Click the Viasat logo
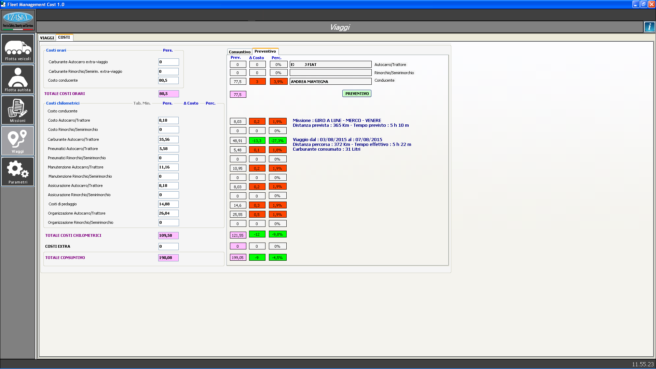656x369 pixels. coord(18,20)
